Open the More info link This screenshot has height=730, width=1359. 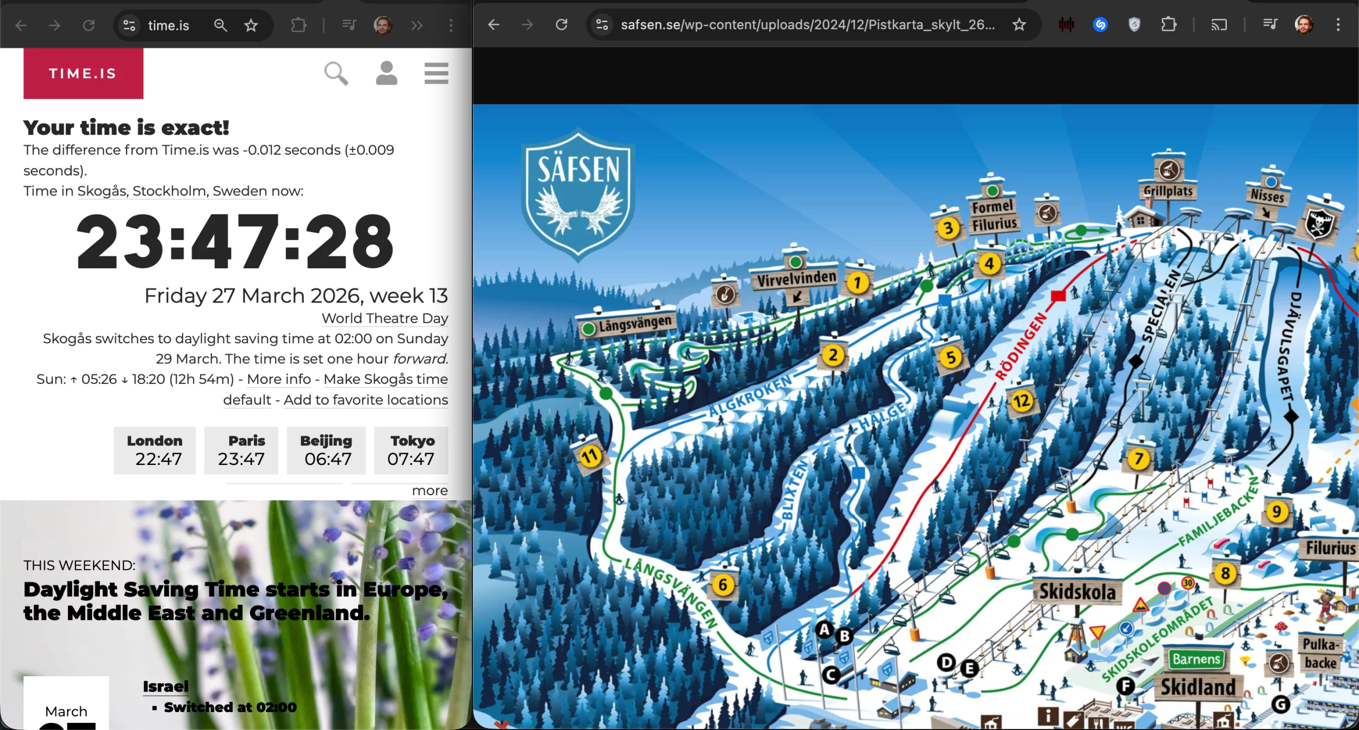coord(279,379)
